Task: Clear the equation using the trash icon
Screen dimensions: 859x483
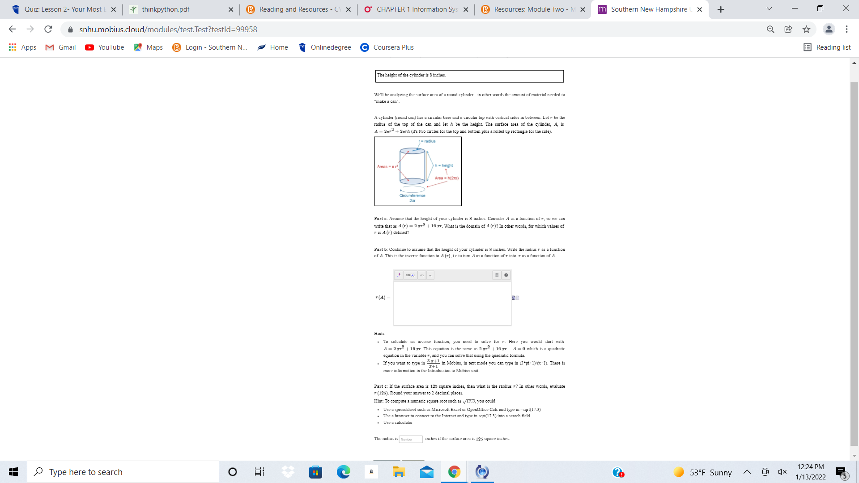Action: pyautogui.click(x=497, y=275)
